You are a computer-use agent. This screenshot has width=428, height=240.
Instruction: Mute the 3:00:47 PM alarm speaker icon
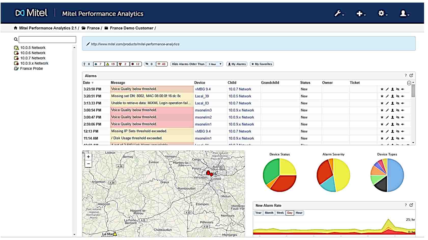coord(403,117)
